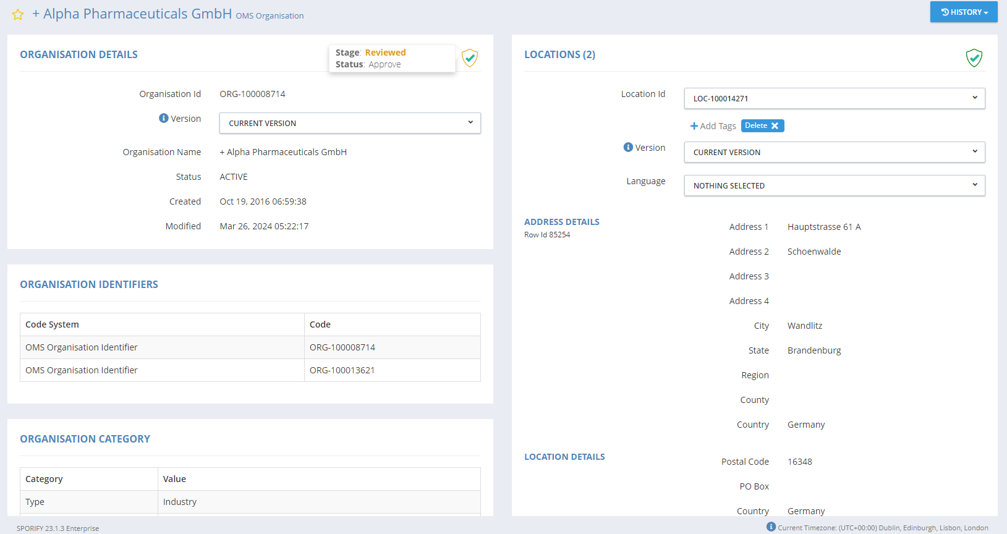Click the Category column header
Viewport: 1007px width, 534px height.
coord(44,479)
